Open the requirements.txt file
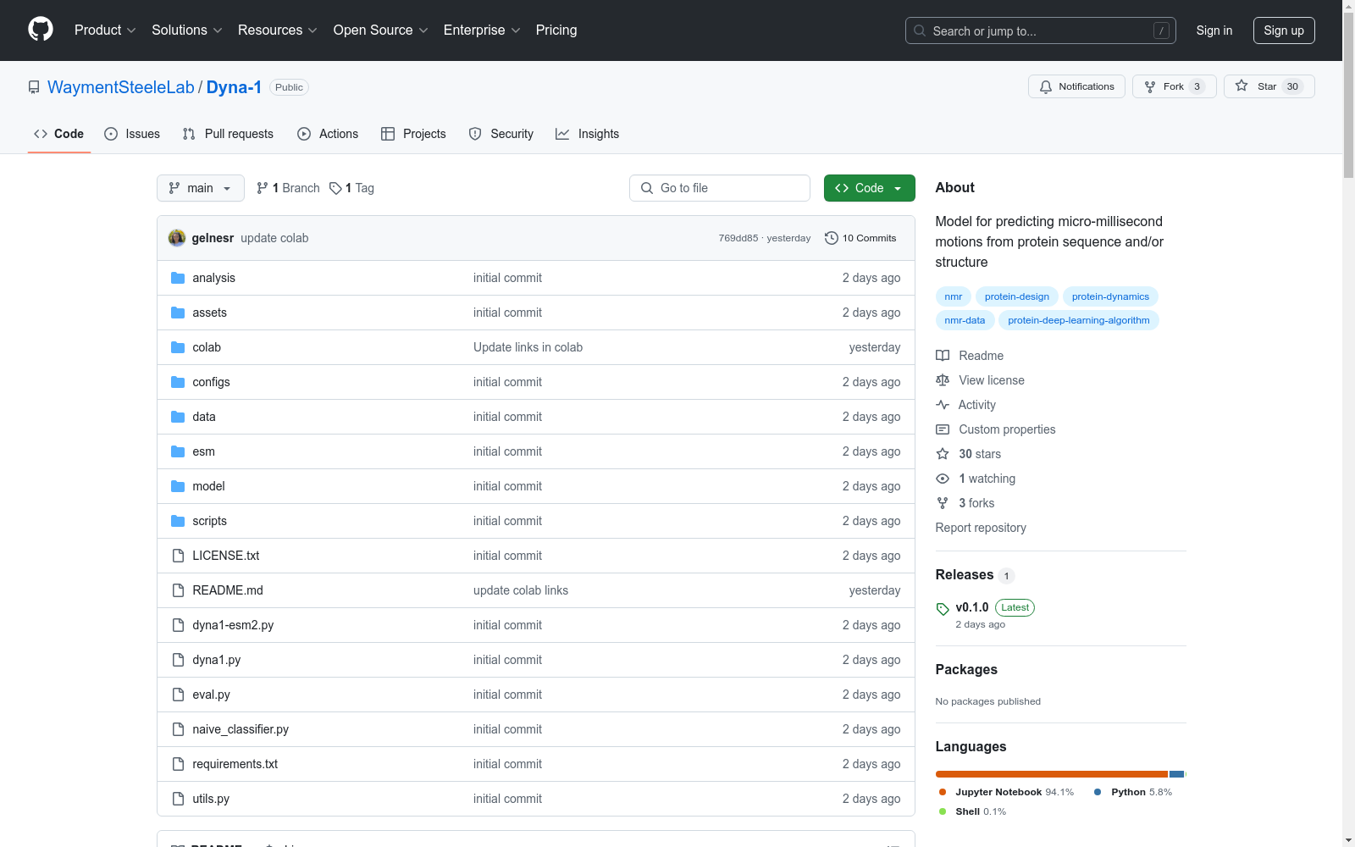Image resolution: width=1355 pixels, height=847 pixels. [235, 764]
